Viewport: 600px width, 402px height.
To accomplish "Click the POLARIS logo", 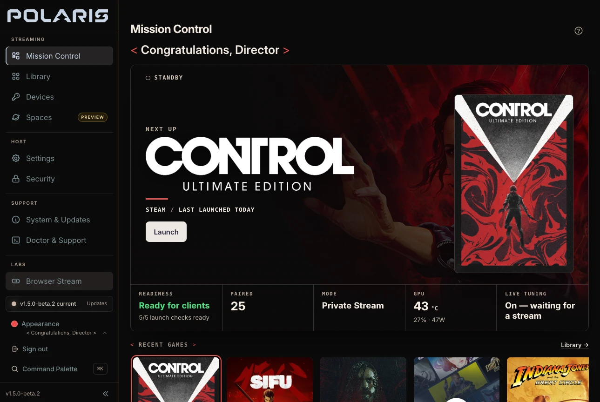I will 58,16.
